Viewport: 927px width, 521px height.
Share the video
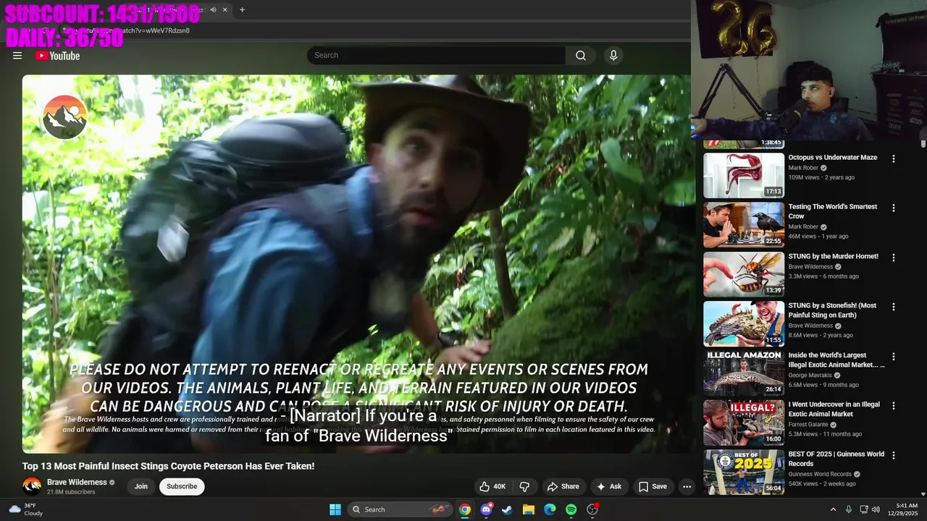tap(563, 486)
